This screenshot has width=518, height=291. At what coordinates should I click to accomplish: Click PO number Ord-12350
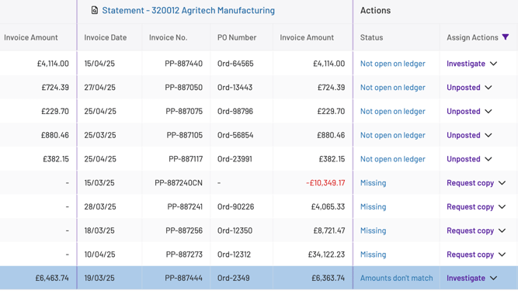tap(235, 230)
